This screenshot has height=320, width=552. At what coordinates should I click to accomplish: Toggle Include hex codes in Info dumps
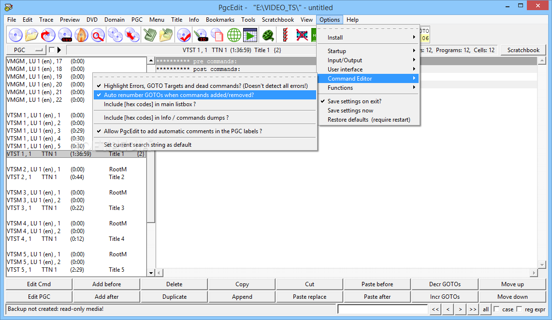click(x=205, y=117)
